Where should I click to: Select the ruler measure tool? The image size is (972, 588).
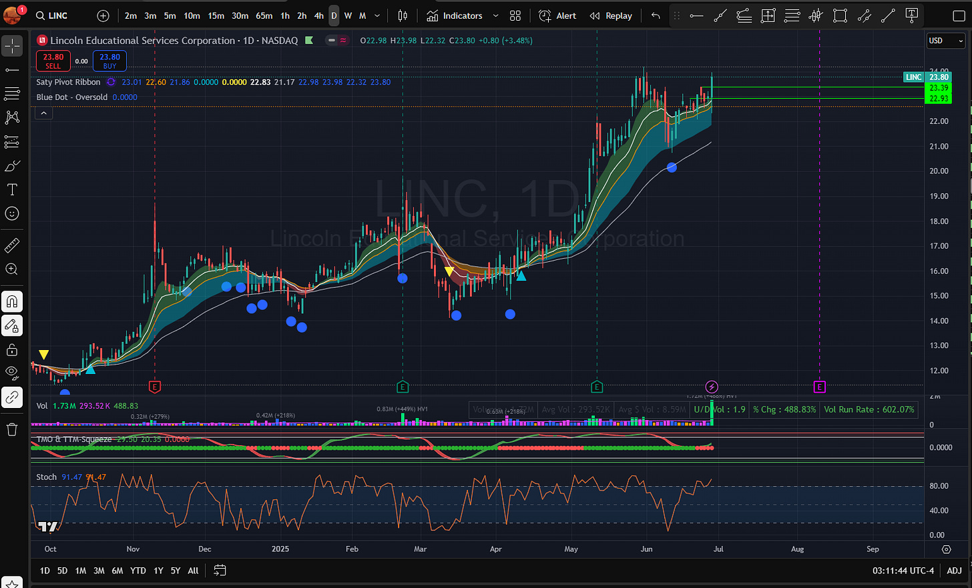[x=12, y=245]
